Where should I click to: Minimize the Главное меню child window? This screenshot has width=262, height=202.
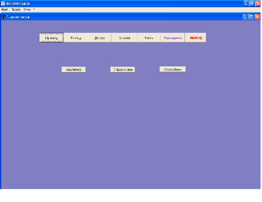(246, 17)
